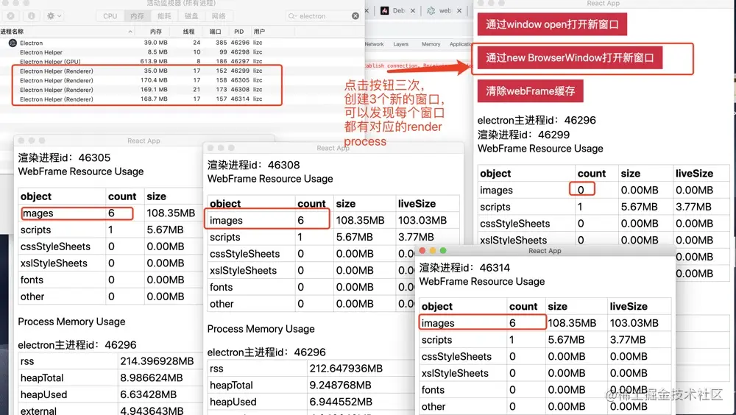Image resolution: width=736 pixels, height=415 pixels.
Task: Open the Network panel in DevTools
Action: (x=374, y=44)
